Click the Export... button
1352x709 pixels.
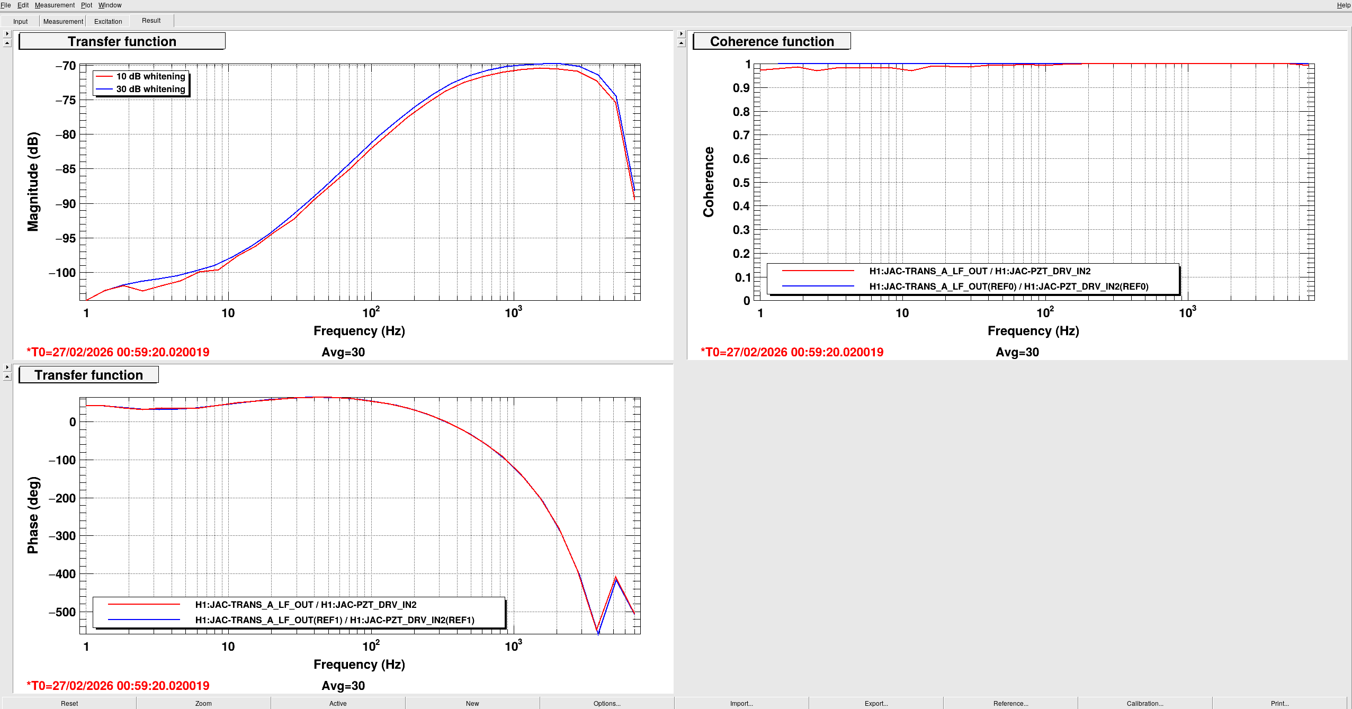876,703
